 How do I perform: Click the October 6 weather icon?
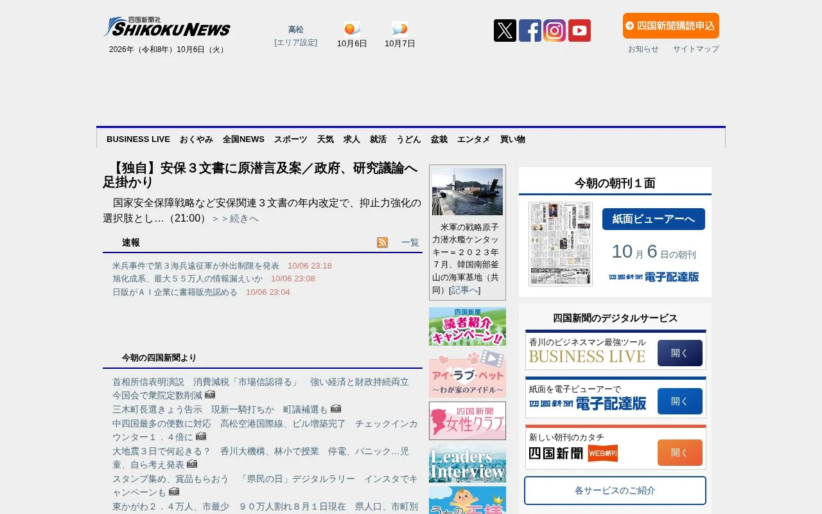coord(352,28)
